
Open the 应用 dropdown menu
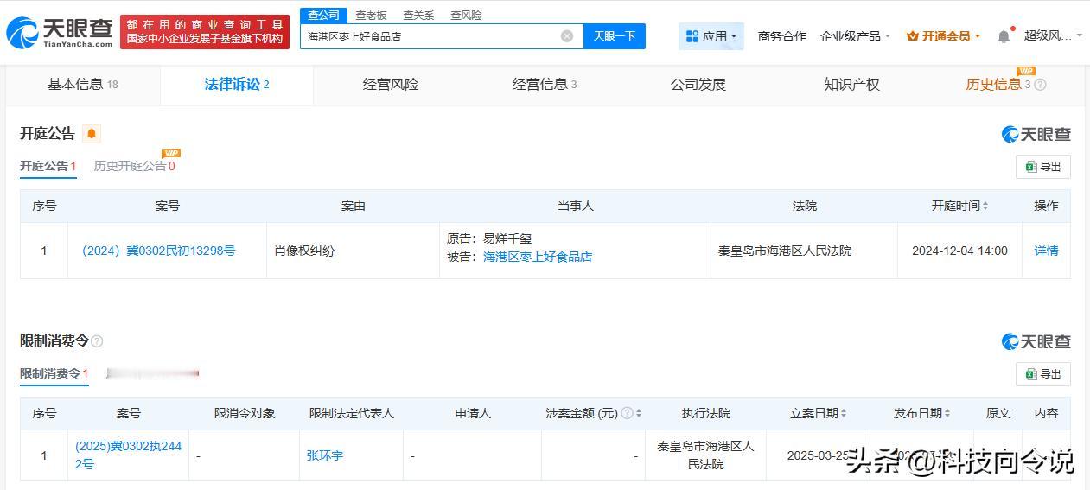711,36
